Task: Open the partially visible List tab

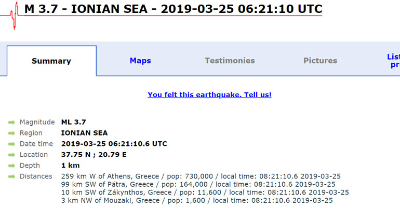Action: (392, 61)
